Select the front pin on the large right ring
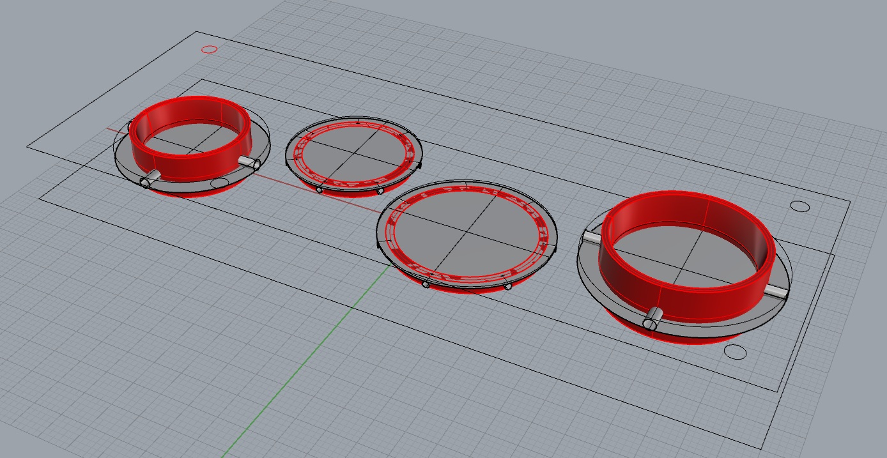 tap(654, 318)
